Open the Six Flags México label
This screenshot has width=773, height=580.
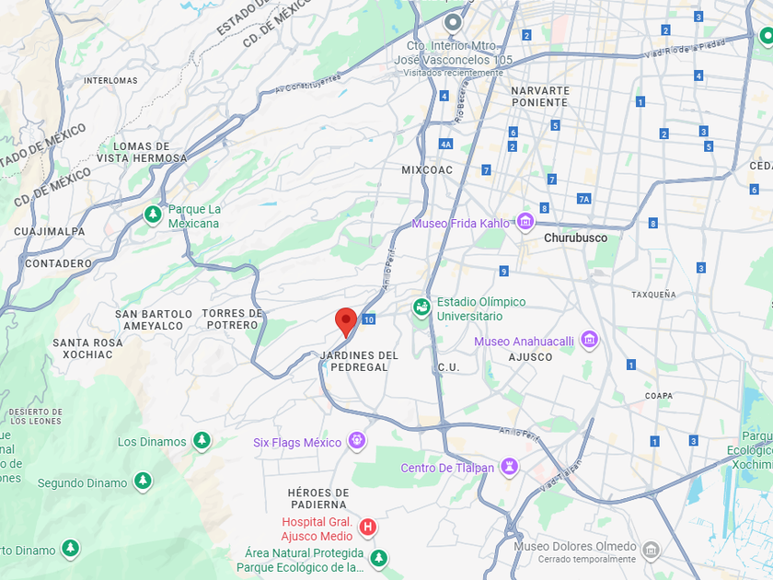click(x=297, y=443)
